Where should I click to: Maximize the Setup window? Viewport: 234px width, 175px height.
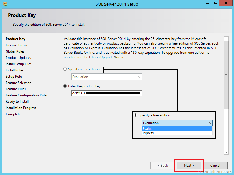click(216, 3)
